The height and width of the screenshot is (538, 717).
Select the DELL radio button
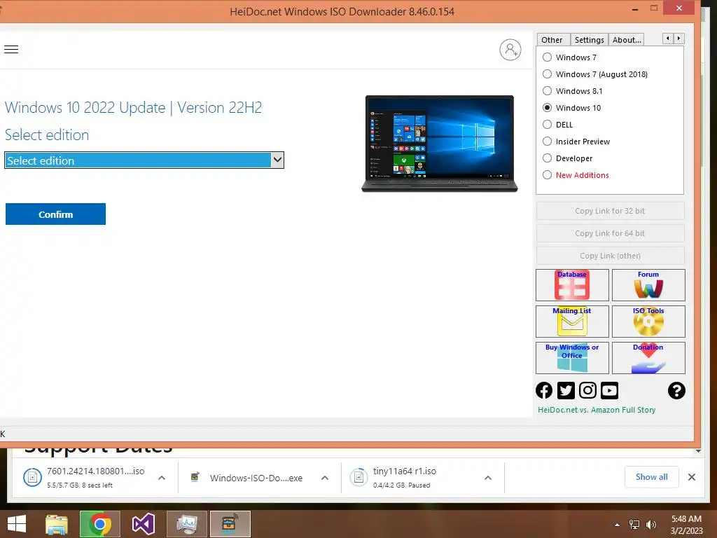point(547,125)
